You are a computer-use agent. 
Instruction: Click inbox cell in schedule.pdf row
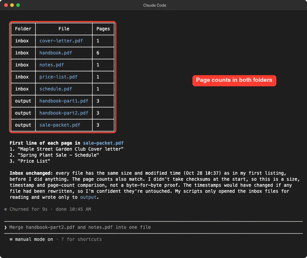pyautogui.click(x=22, y=89)
